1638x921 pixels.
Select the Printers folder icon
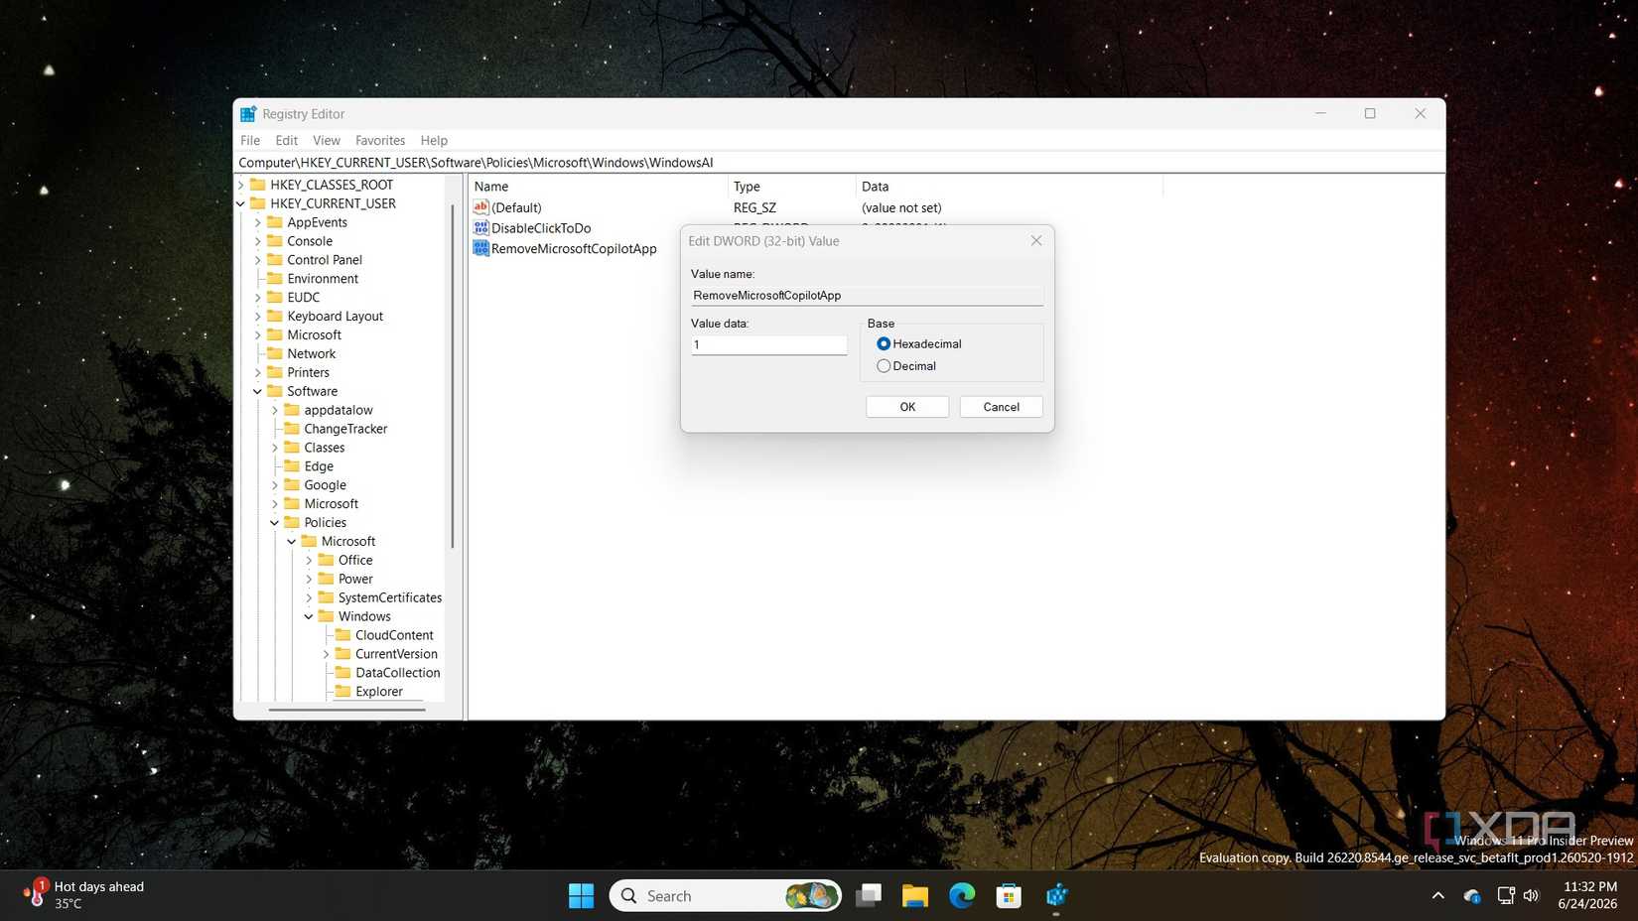275,372
